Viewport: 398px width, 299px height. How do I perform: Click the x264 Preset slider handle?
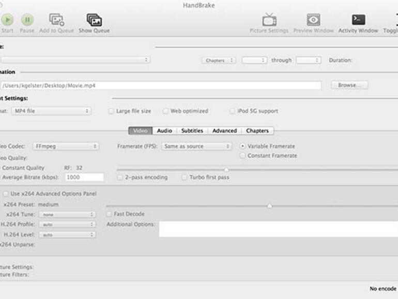point(270,205)
